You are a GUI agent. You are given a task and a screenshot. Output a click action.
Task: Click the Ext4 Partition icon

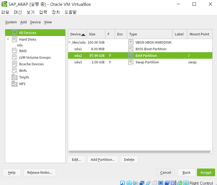click(x=131, y=55)
